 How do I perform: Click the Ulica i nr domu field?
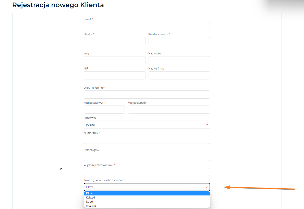click(147, 95)
